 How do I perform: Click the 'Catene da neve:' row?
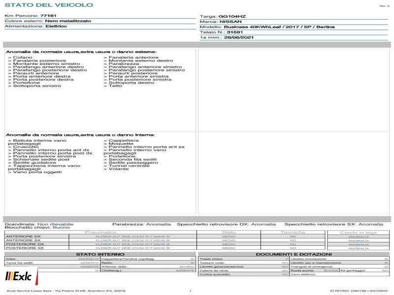(243, 270)
